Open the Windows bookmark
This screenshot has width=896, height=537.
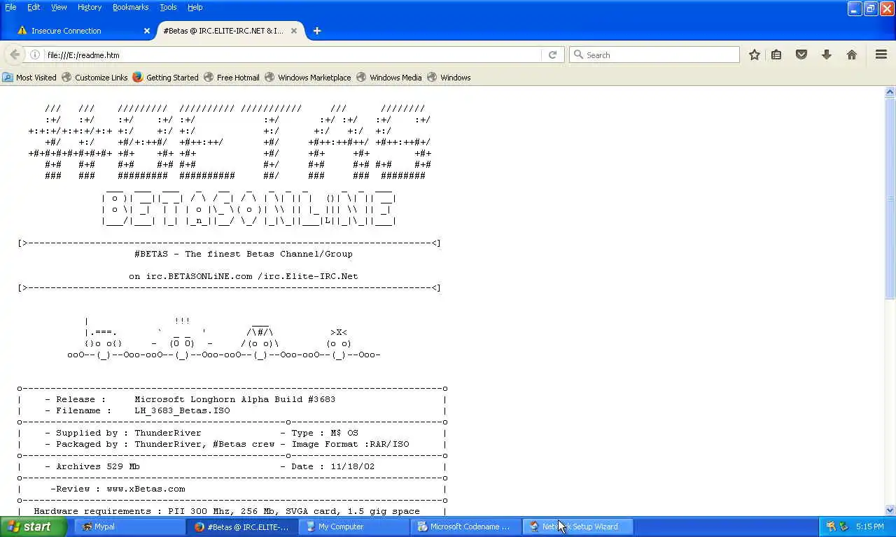pyautogui.click(x=449, y=78)
